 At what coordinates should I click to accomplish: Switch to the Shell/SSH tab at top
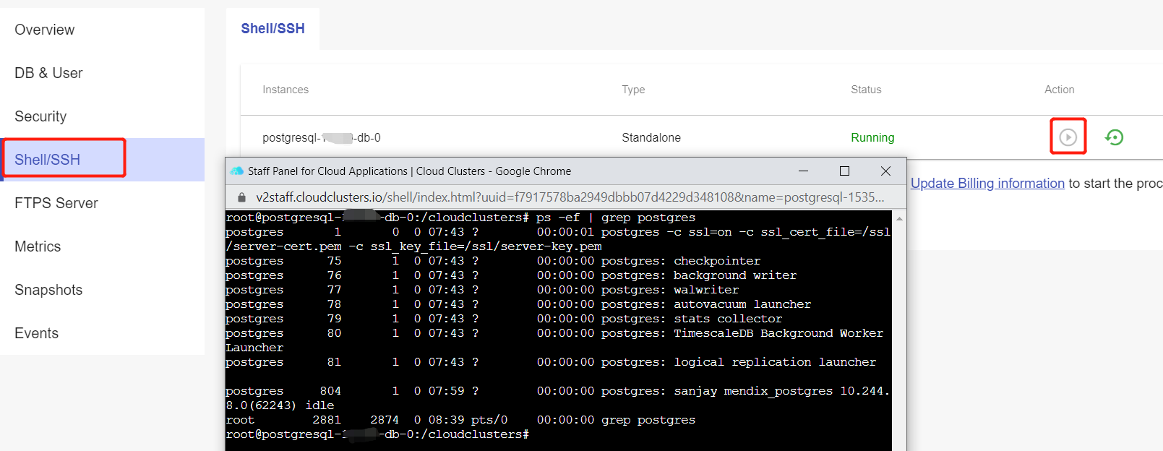[272, 28]
